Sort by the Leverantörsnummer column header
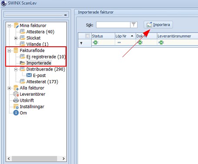The height and width of the screenshot is (164, 198). 178,36
